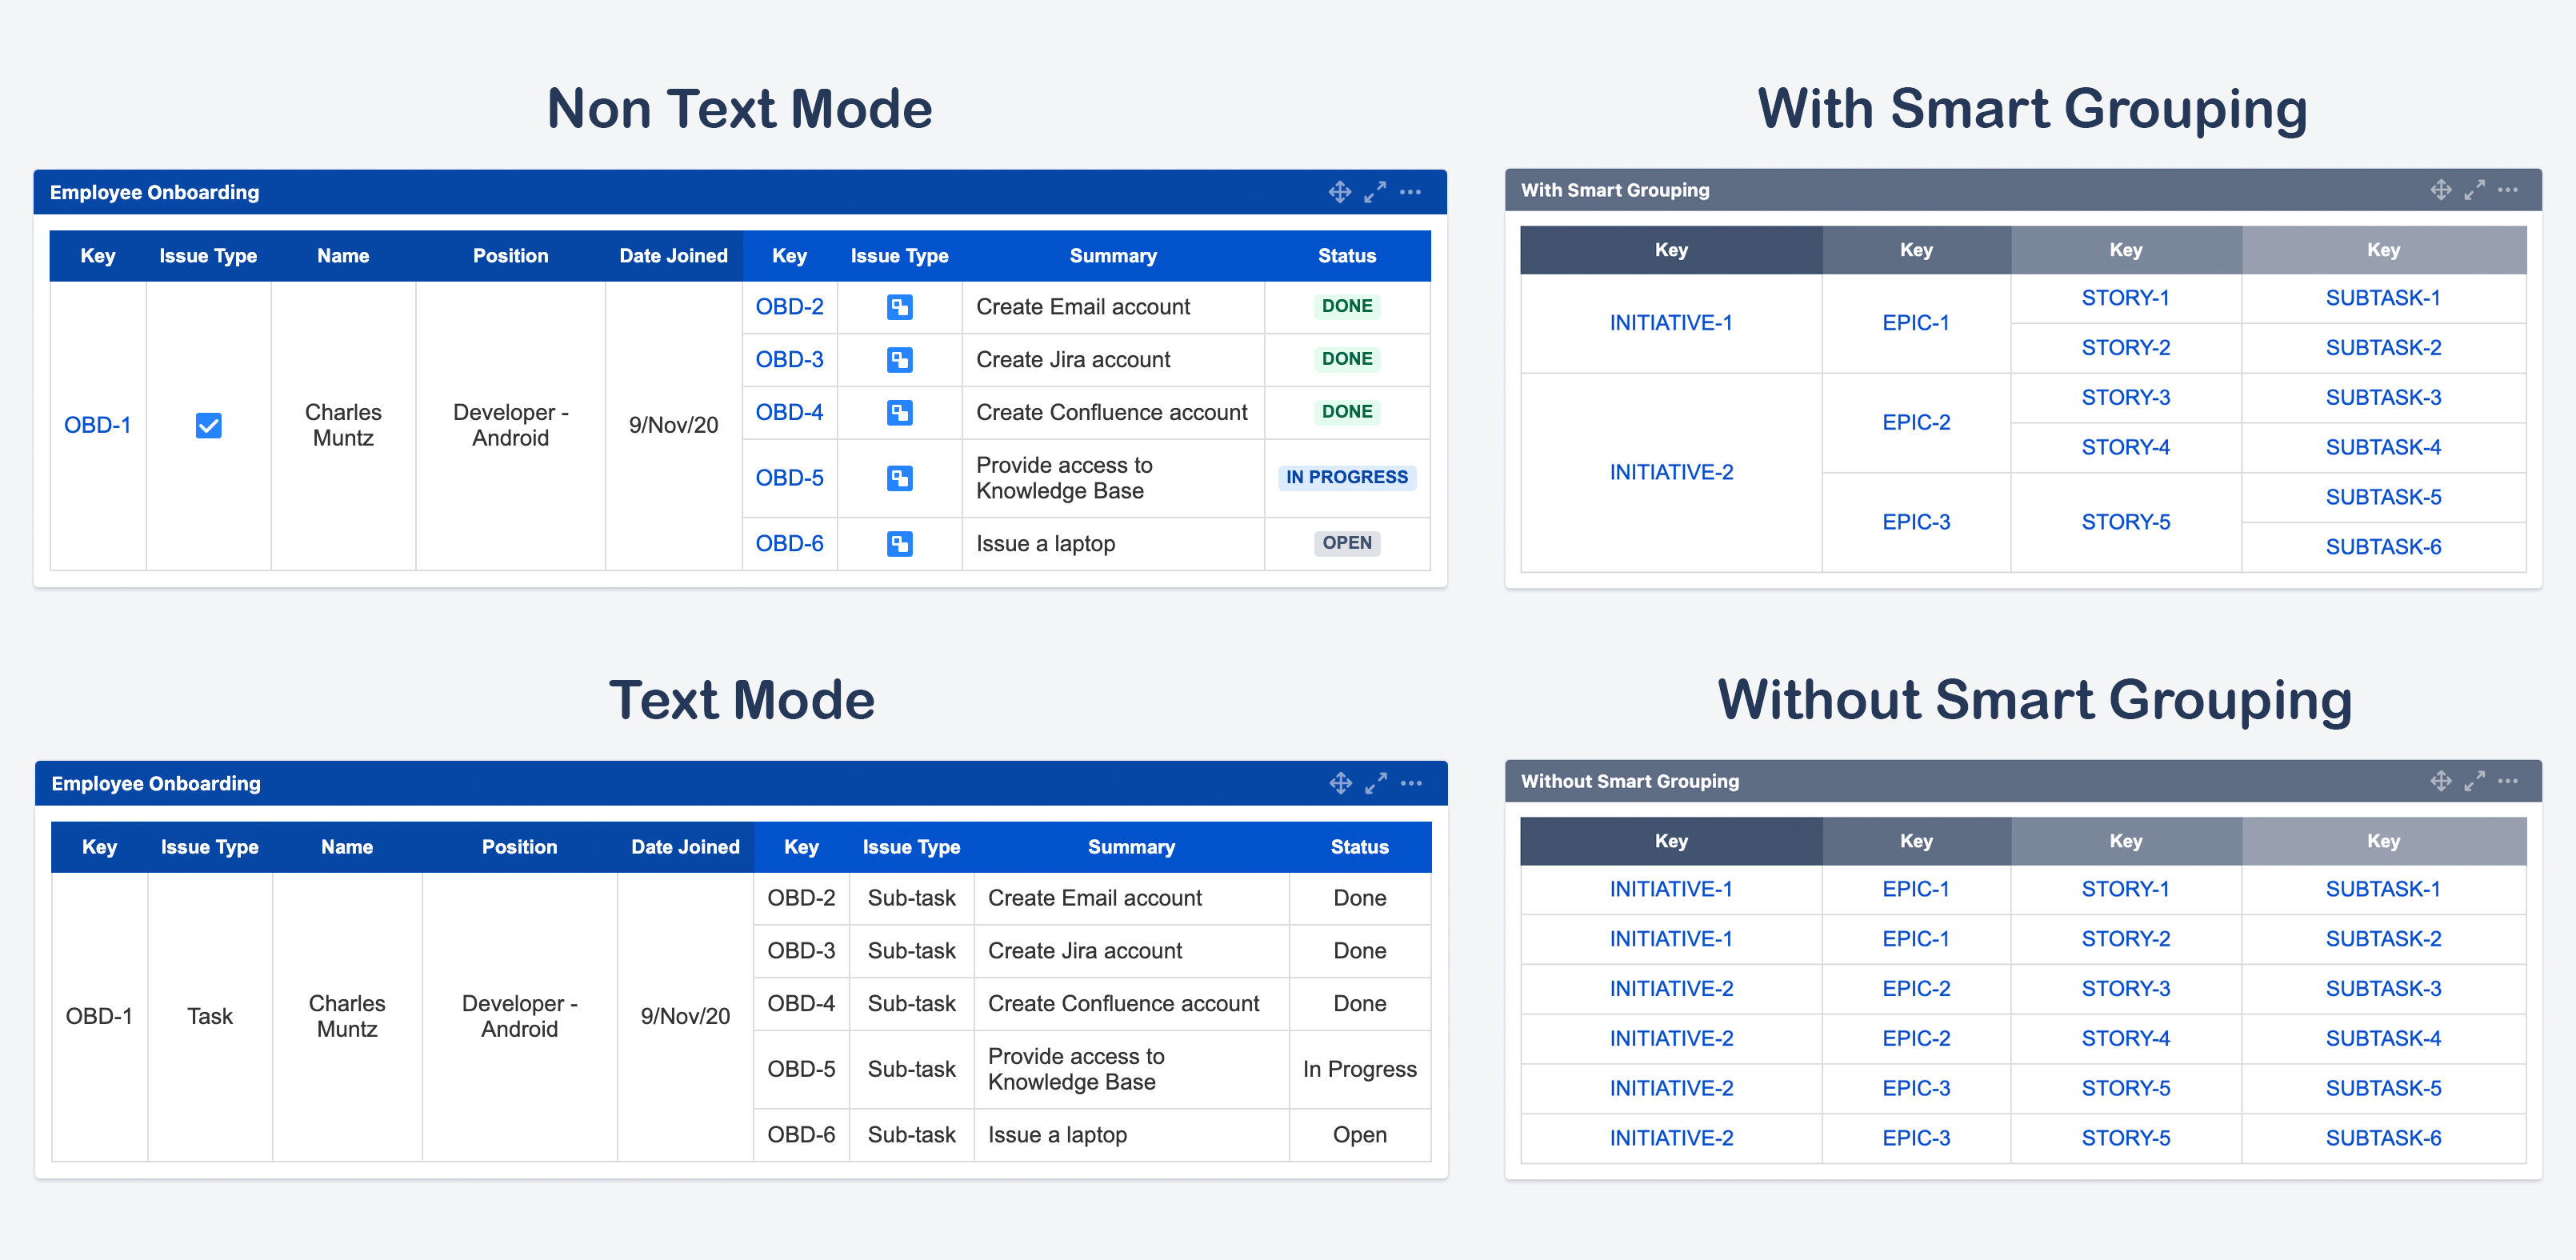Click the EPIC-2 link in grouped table
The width and height of the screenshot is (2576, 1260).
tap(1915, 423)
